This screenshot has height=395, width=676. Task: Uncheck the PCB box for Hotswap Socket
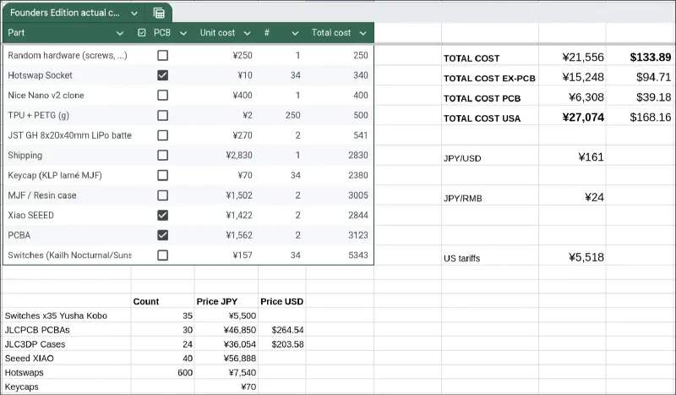coord(162,75)
